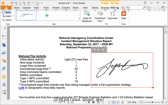Open the Pages thumbnail panel icon
This screenshot has height=105, width=168.
[x=4, y=45]
